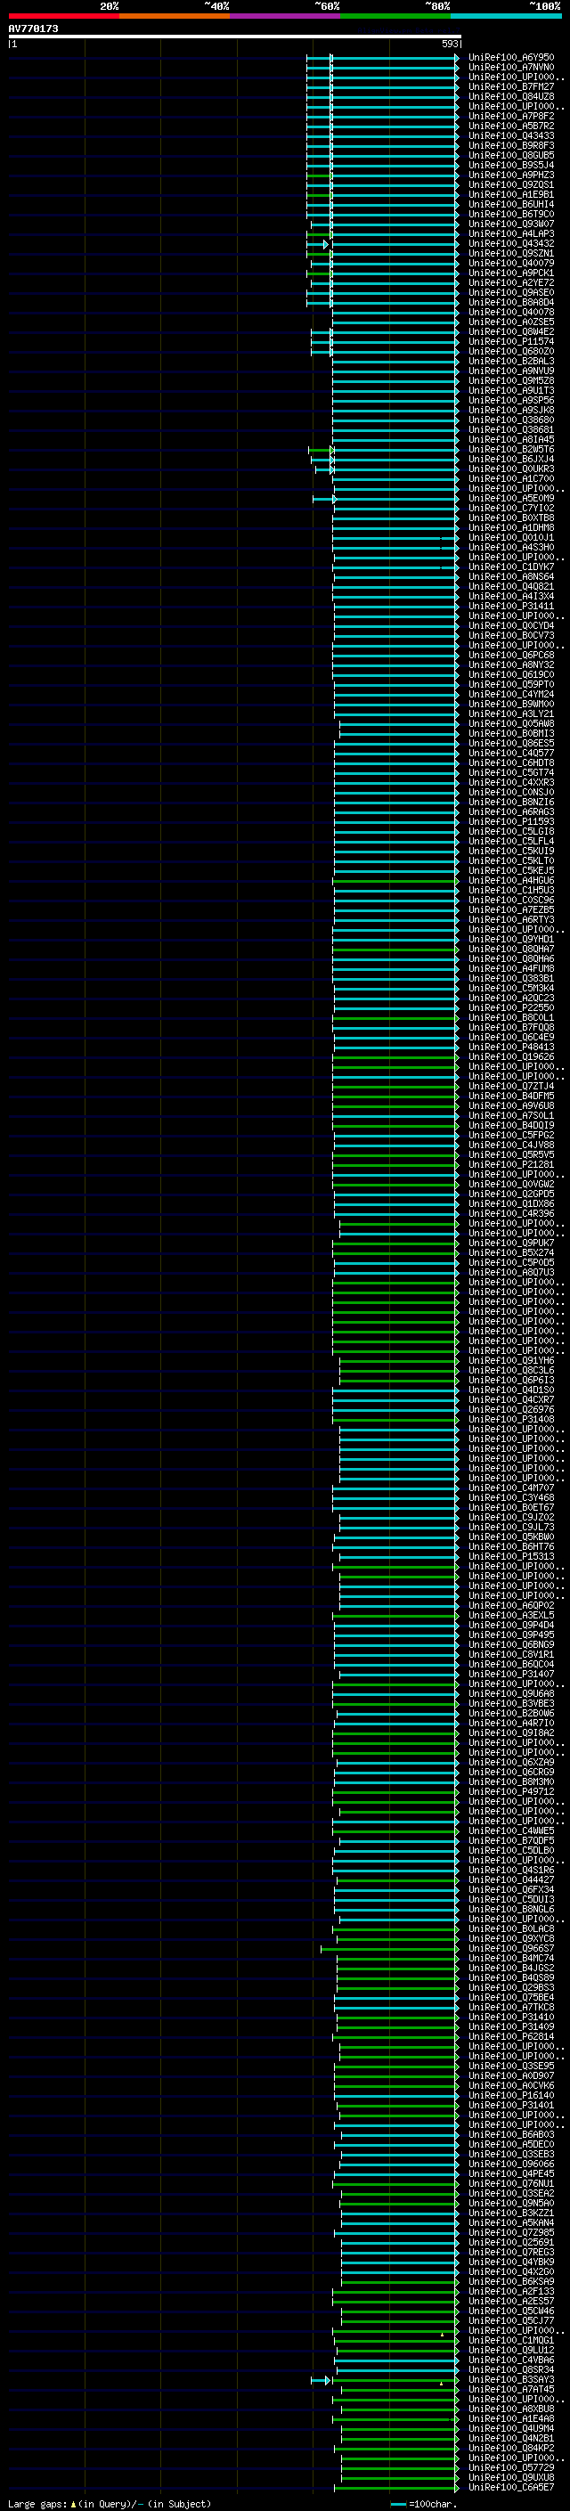The height and width of the screenshot is (2511, 570).
Task: Select label UniRef100_Q6XZA9
Action: [x=511, y=1763]
